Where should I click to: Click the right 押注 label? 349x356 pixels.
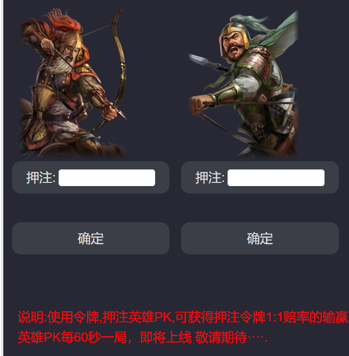point(210,178)
